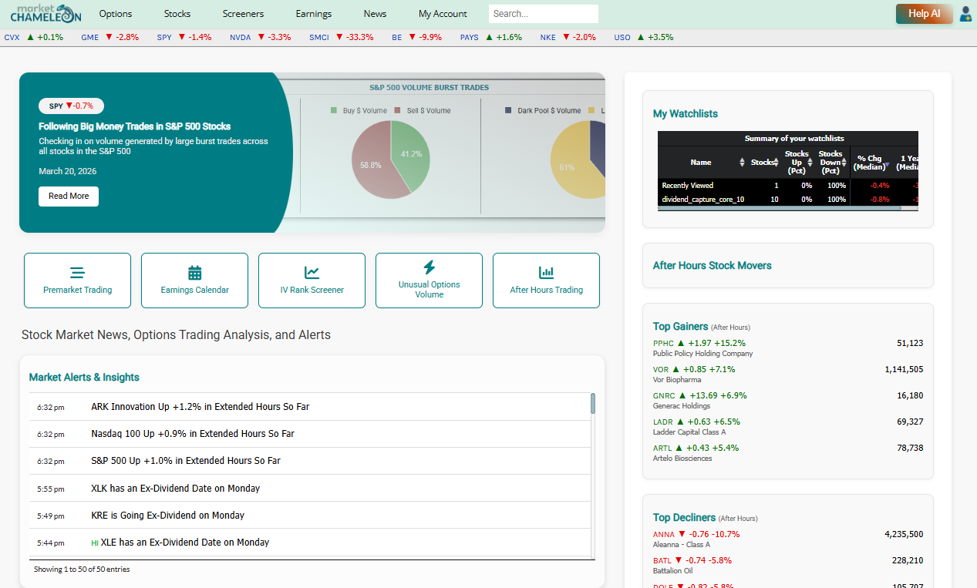
Task: Click the user profile icon in header
Action: pyautogui.click(x=965, y=14)
